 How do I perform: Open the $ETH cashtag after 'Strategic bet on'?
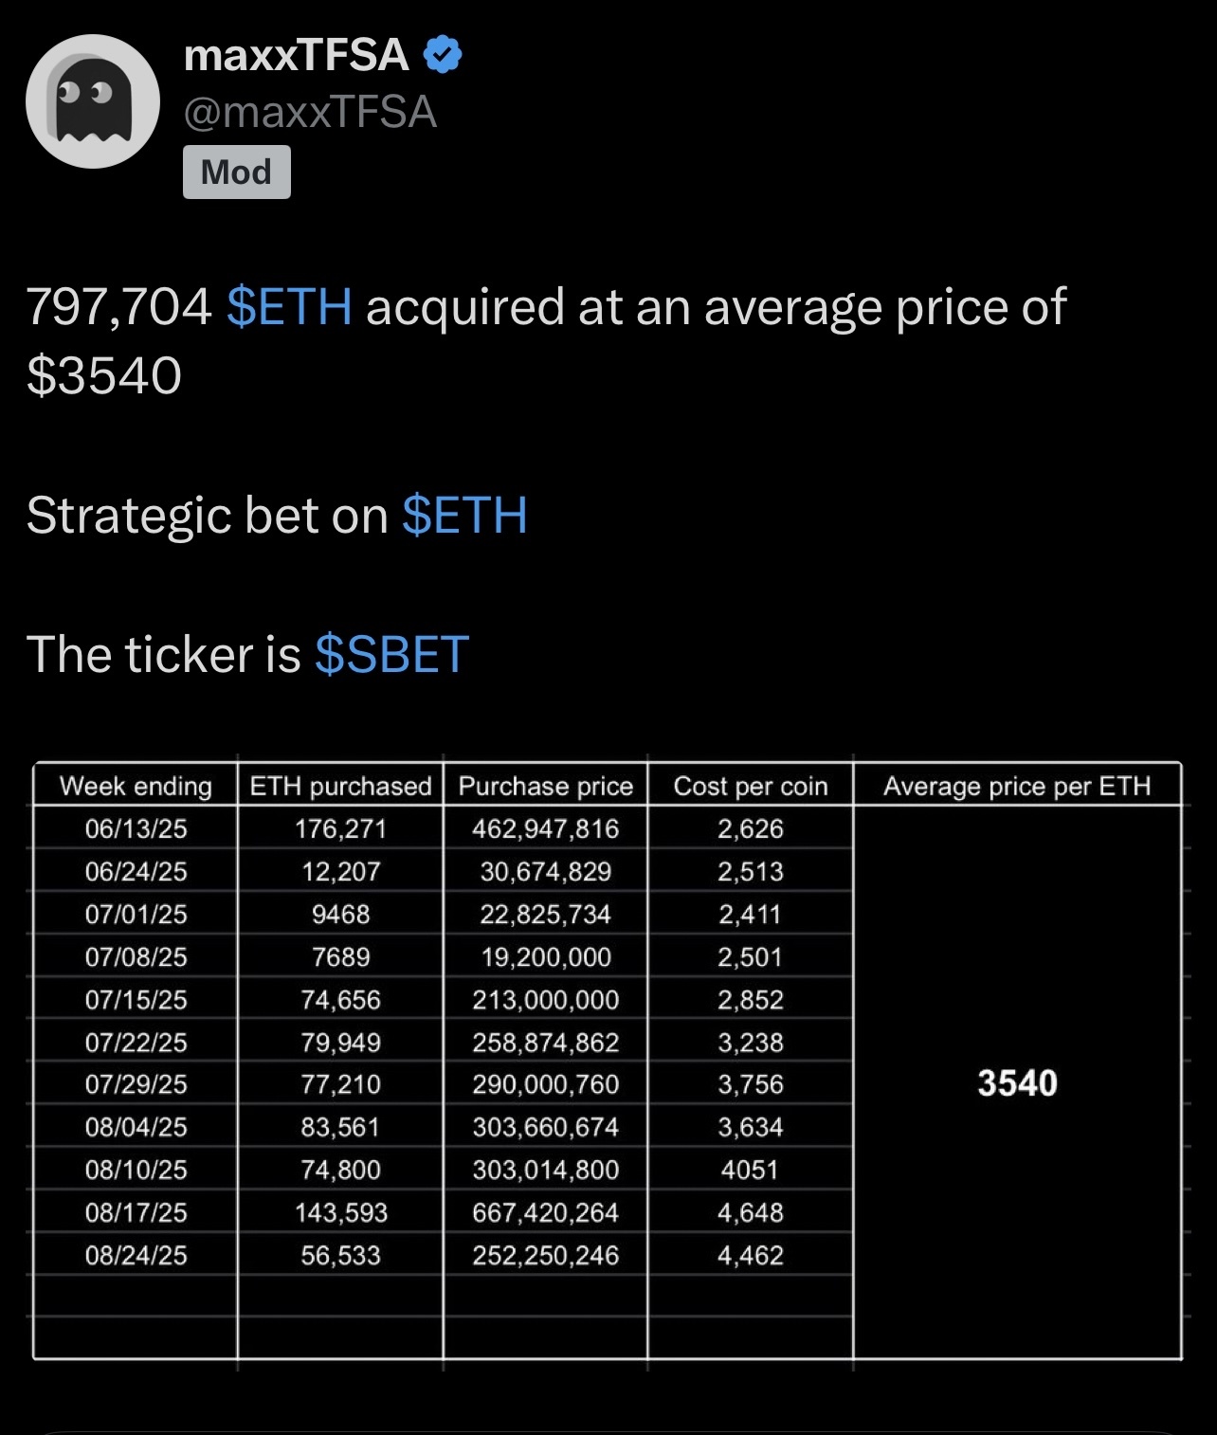pyautogui.click(x=464, y=515)
